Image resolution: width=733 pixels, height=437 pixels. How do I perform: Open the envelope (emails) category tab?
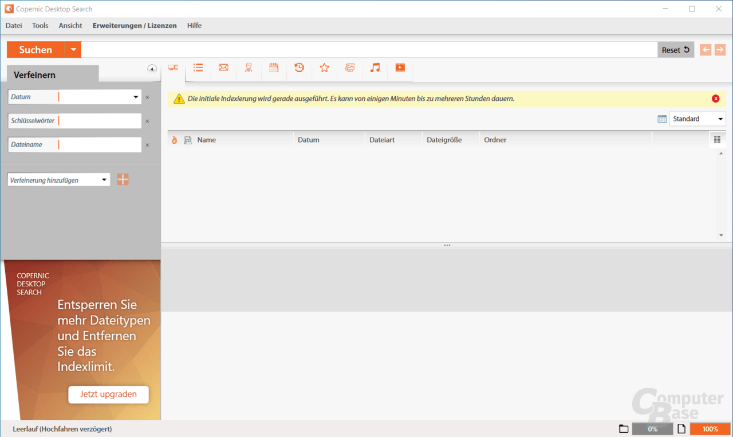point(223,68)
